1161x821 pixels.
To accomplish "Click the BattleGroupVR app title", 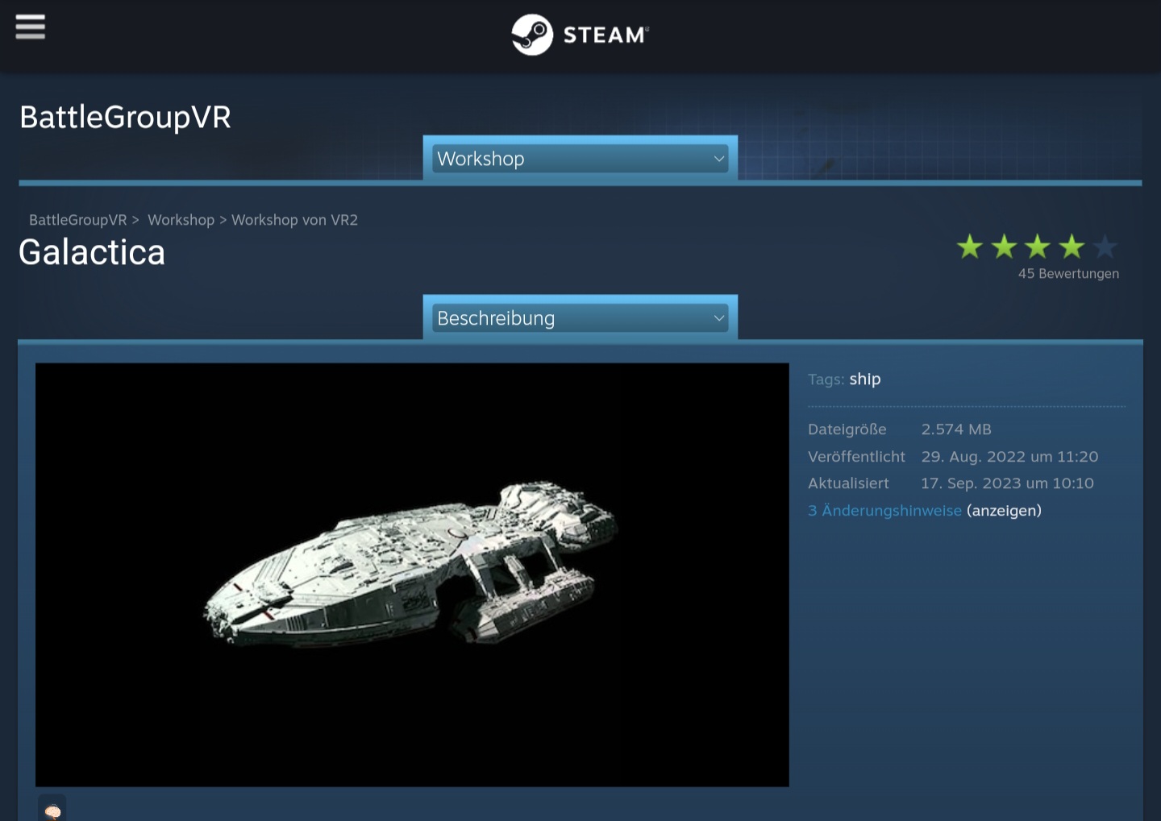I will pos(125,118).
